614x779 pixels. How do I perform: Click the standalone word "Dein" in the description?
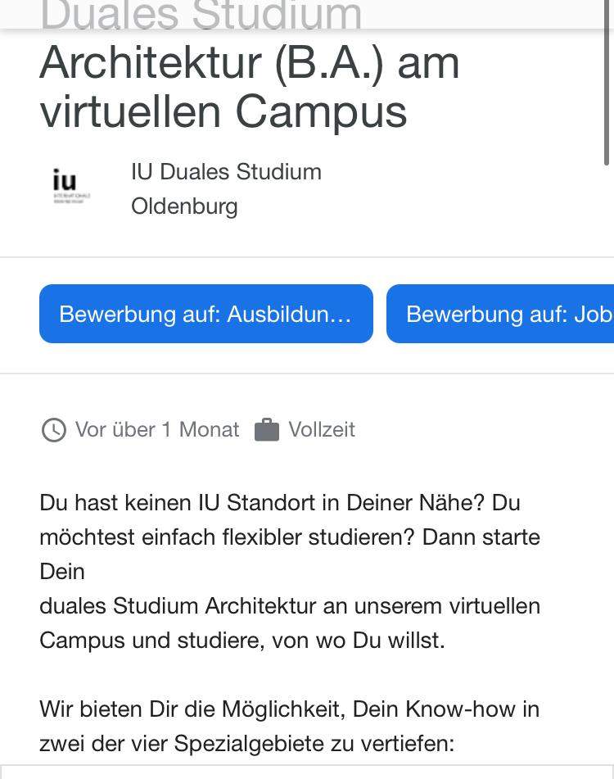[x=62, y=571]
